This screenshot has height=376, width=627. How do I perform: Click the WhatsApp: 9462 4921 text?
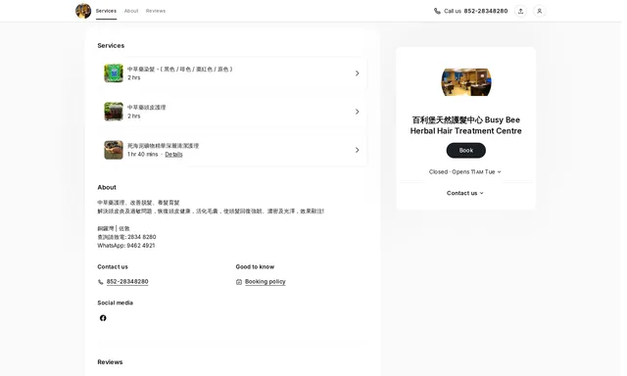point(126,246)
